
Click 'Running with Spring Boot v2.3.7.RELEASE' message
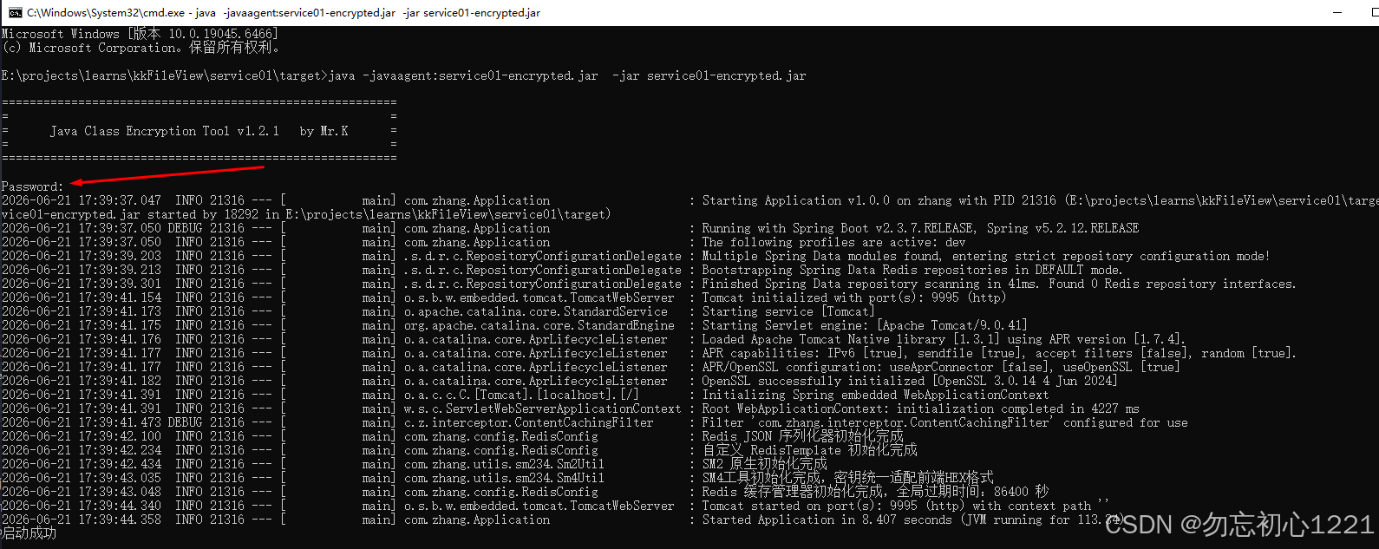920,228
